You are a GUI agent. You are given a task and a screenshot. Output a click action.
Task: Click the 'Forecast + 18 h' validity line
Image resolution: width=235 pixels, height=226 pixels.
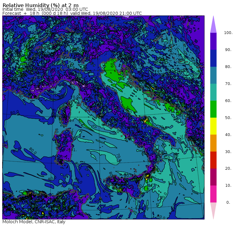72,13
